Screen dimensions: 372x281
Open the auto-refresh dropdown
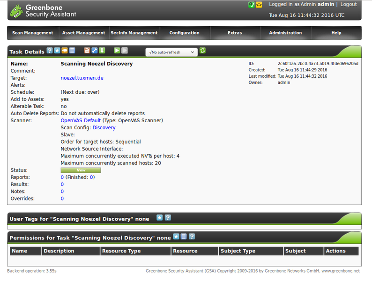pyautogui.click(x=171, y=52)
